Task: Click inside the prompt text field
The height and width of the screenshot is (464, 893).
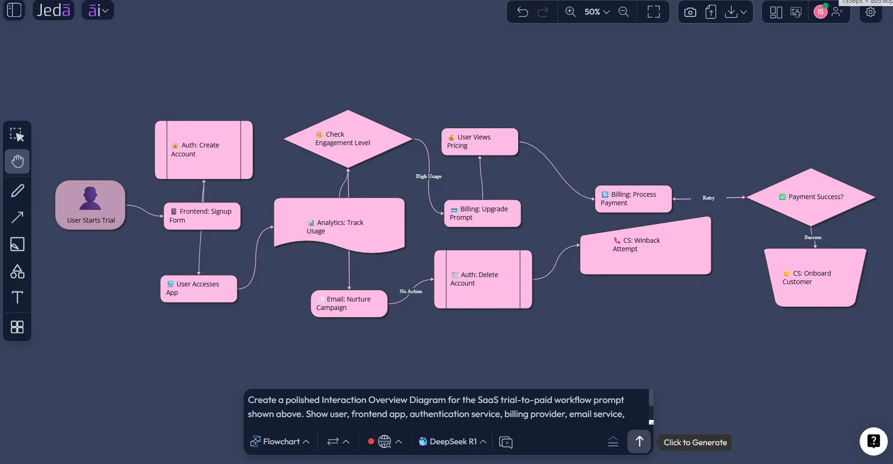Action: [446, 407]
